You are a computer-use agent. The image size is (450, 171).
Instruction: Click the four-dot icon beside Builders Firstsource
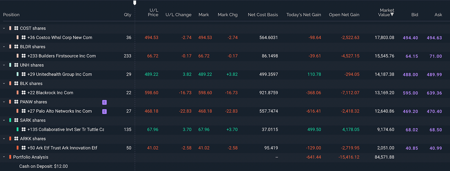(x=23, y=56)
